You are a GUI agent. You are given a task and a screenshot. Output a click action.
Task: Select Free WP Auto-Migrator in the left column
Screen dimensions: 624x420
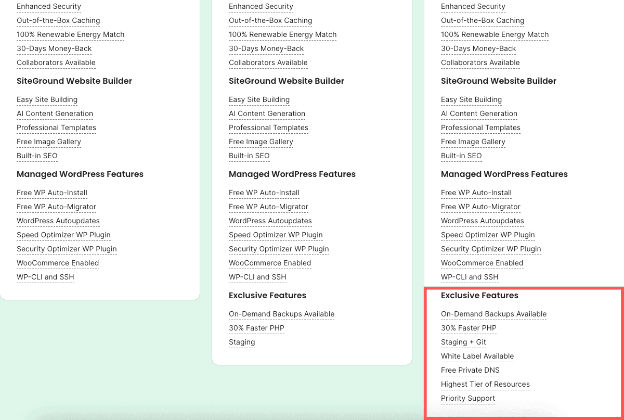tap(56, 207)
